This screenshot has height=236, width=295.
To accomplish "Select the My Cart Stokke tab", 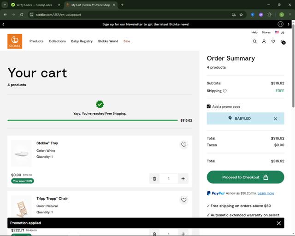I will 90,5.
